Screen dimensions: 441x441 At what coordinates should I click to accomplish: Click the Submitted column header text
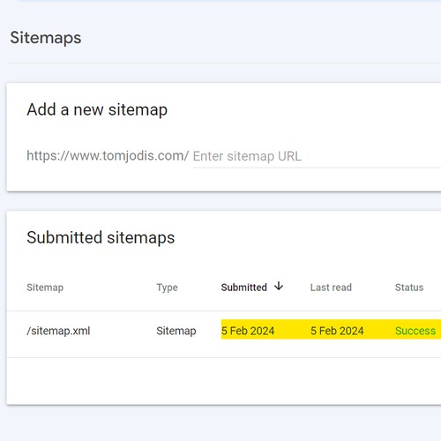[x=243, y=288]
